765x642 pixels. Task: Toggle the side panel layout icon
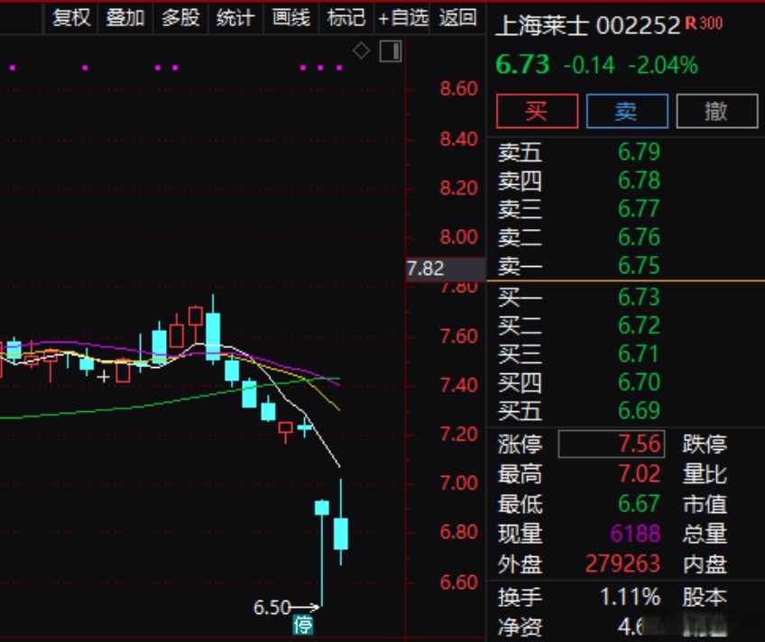point(391,50)
